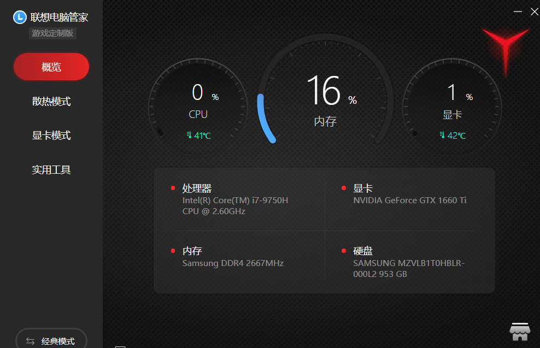Click the Intel Core i7-9750H processor text
This screenshot has height=348, width=540.
235,206
